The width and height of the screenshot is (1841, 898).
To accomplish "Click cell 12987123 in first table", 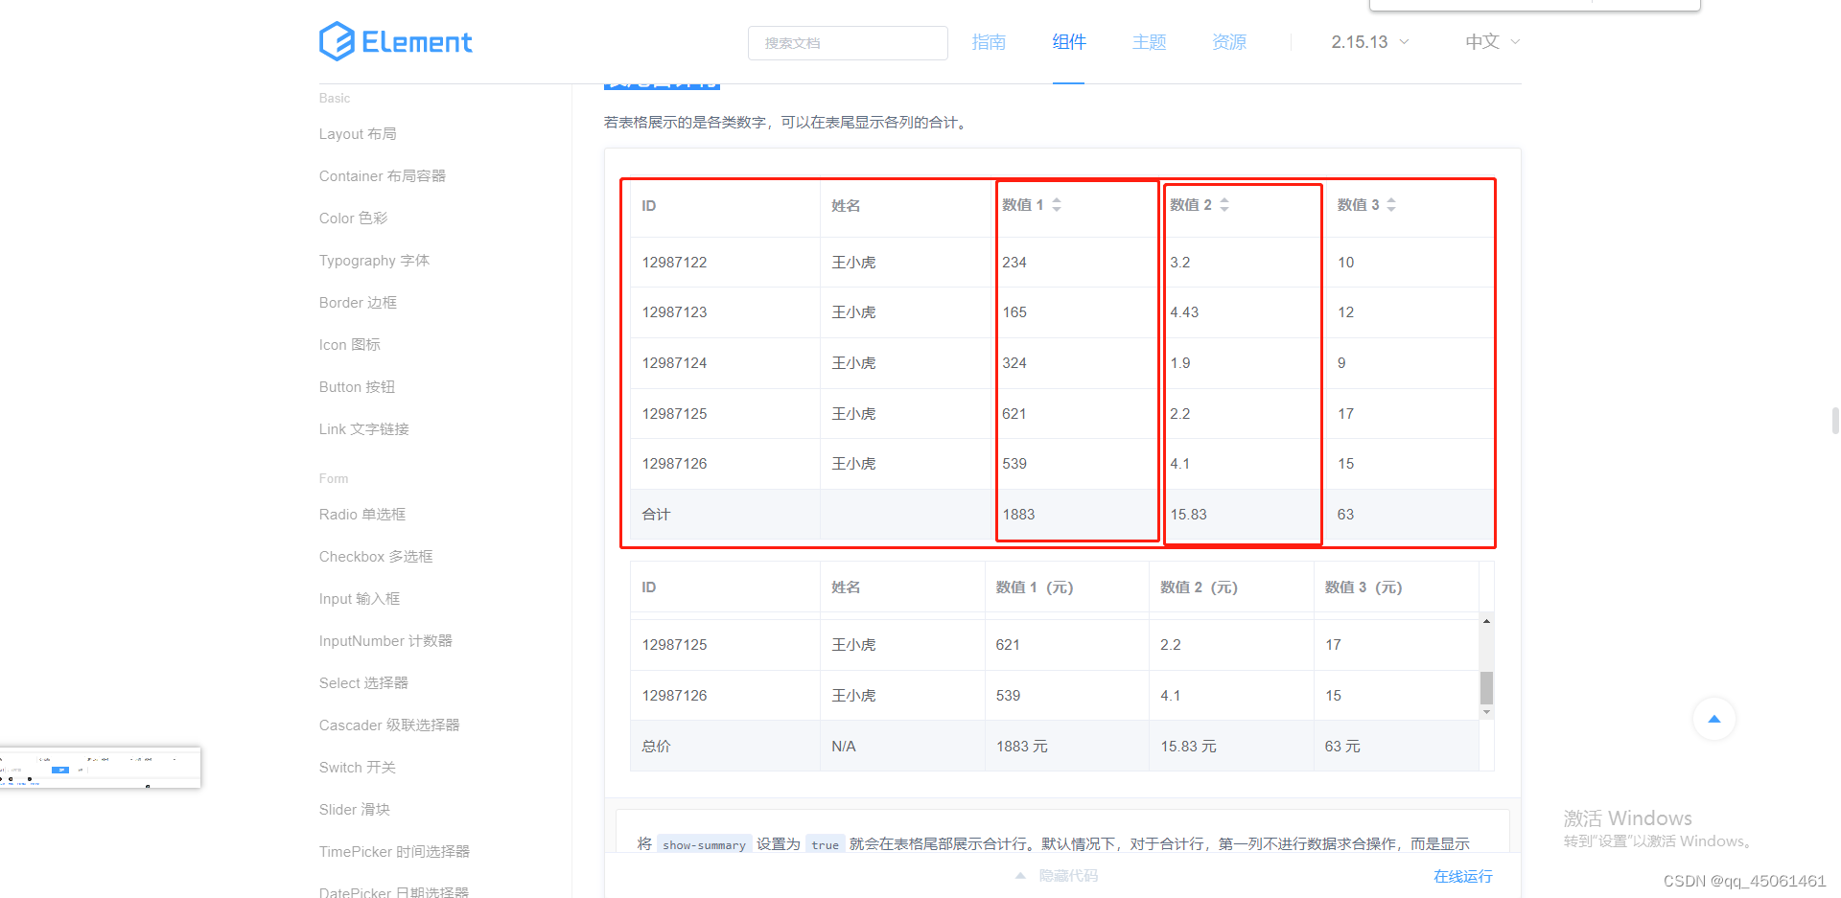I will (675, 312).
